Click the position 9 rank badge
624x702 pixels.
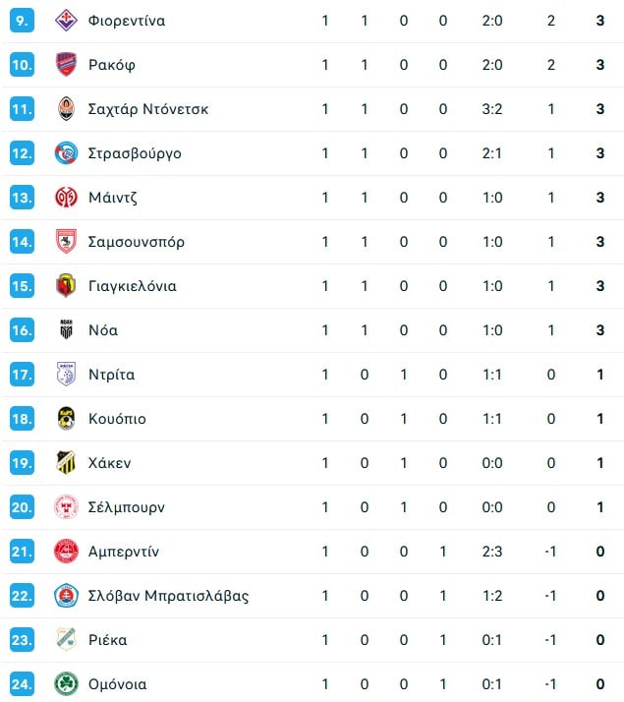tap(22, 21)
